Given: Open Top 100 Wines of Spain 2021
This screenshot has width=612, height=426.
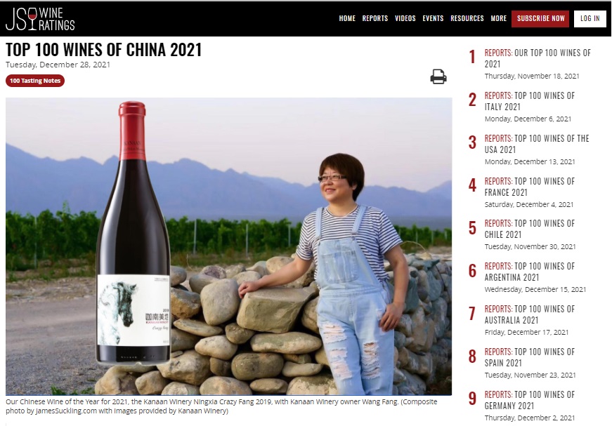Looking at the screenshot, I should click(x=529, y=358).
